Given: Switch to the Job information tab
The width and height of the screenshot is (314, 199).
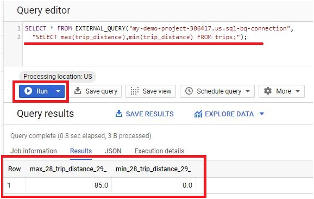Looking at the screenshot, I should [34, 151].
